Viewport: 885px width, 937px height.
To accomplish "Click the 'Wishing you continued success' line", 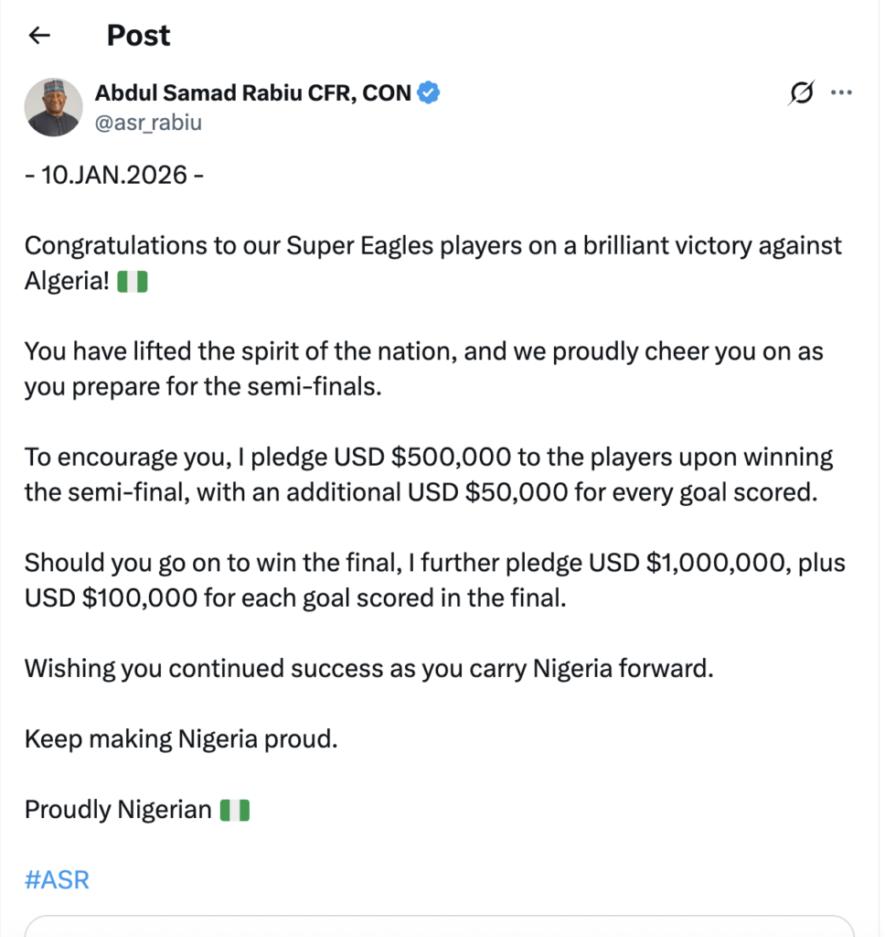I will coord(368,668).
